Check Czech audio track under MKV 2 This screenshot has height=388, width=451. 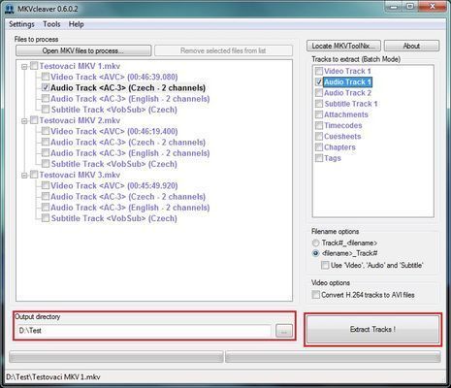tap(46, 142)
